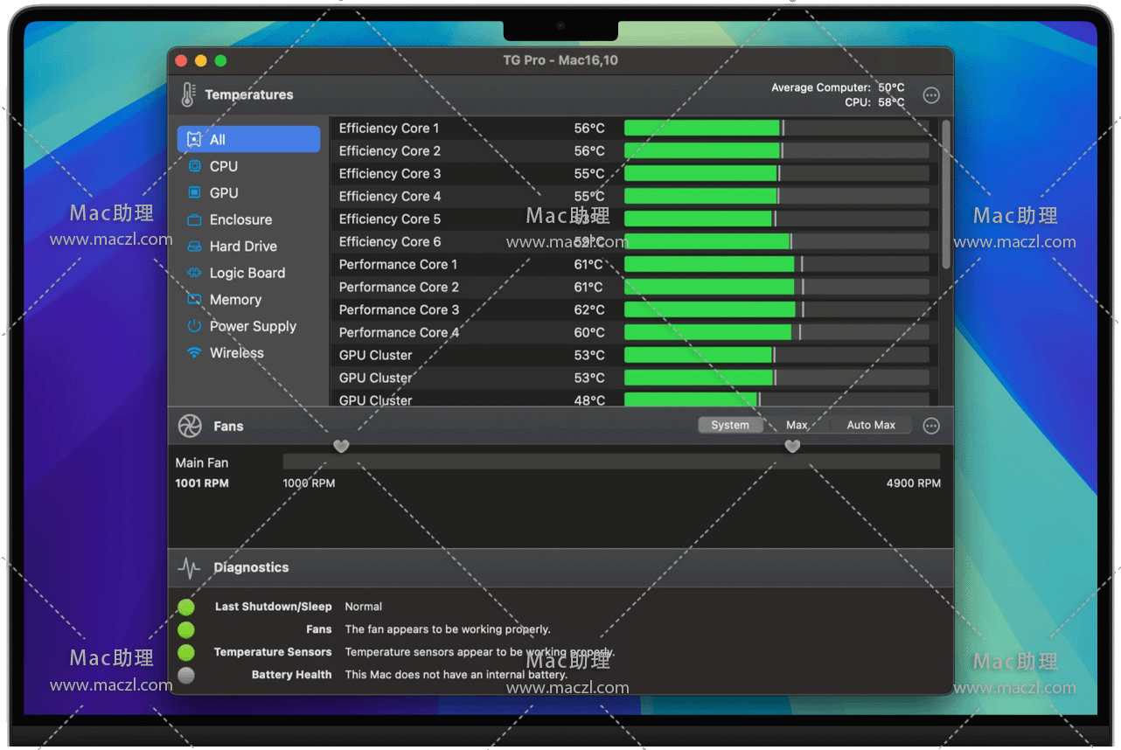
Task: Click the Battery Health status indicator
Action: [186, 675]
